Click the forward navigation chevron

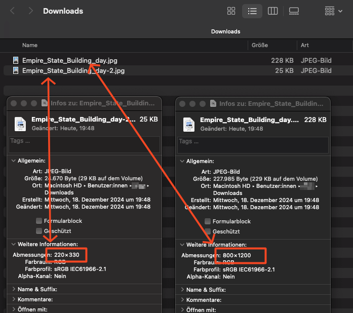[31, 11]
